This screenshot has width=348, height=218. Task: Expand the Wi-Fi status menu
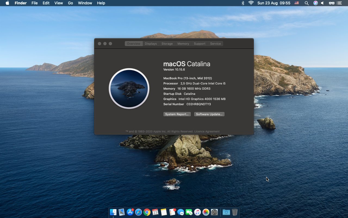(251, 3)
